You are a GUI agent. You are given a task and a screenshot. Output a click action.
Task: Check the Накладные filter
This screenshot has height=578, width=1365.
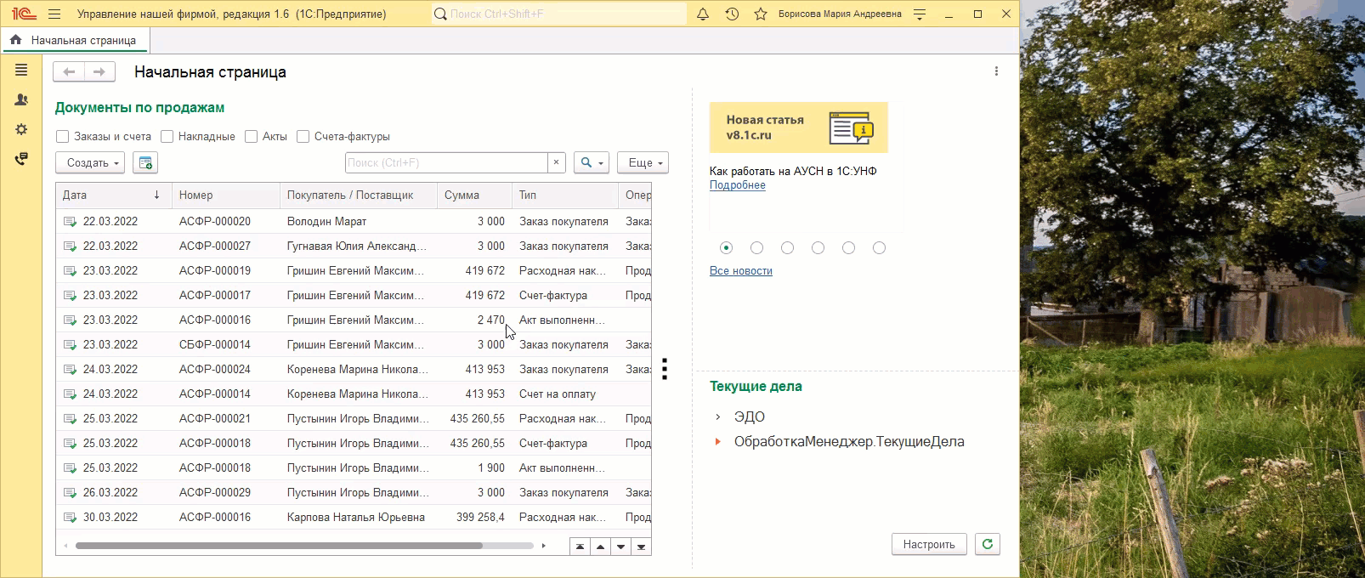pos(167,137)
